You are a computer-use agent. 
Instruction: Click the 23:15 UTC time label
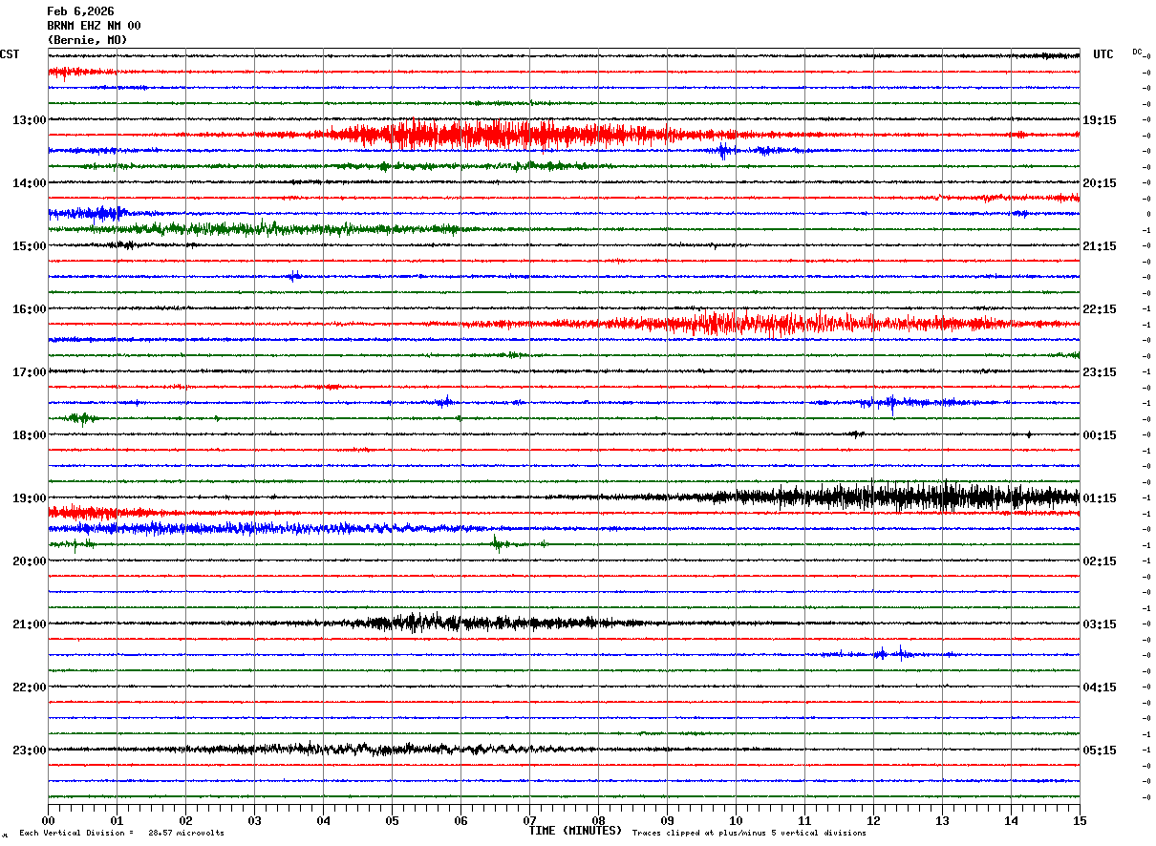click(1100, 372)
